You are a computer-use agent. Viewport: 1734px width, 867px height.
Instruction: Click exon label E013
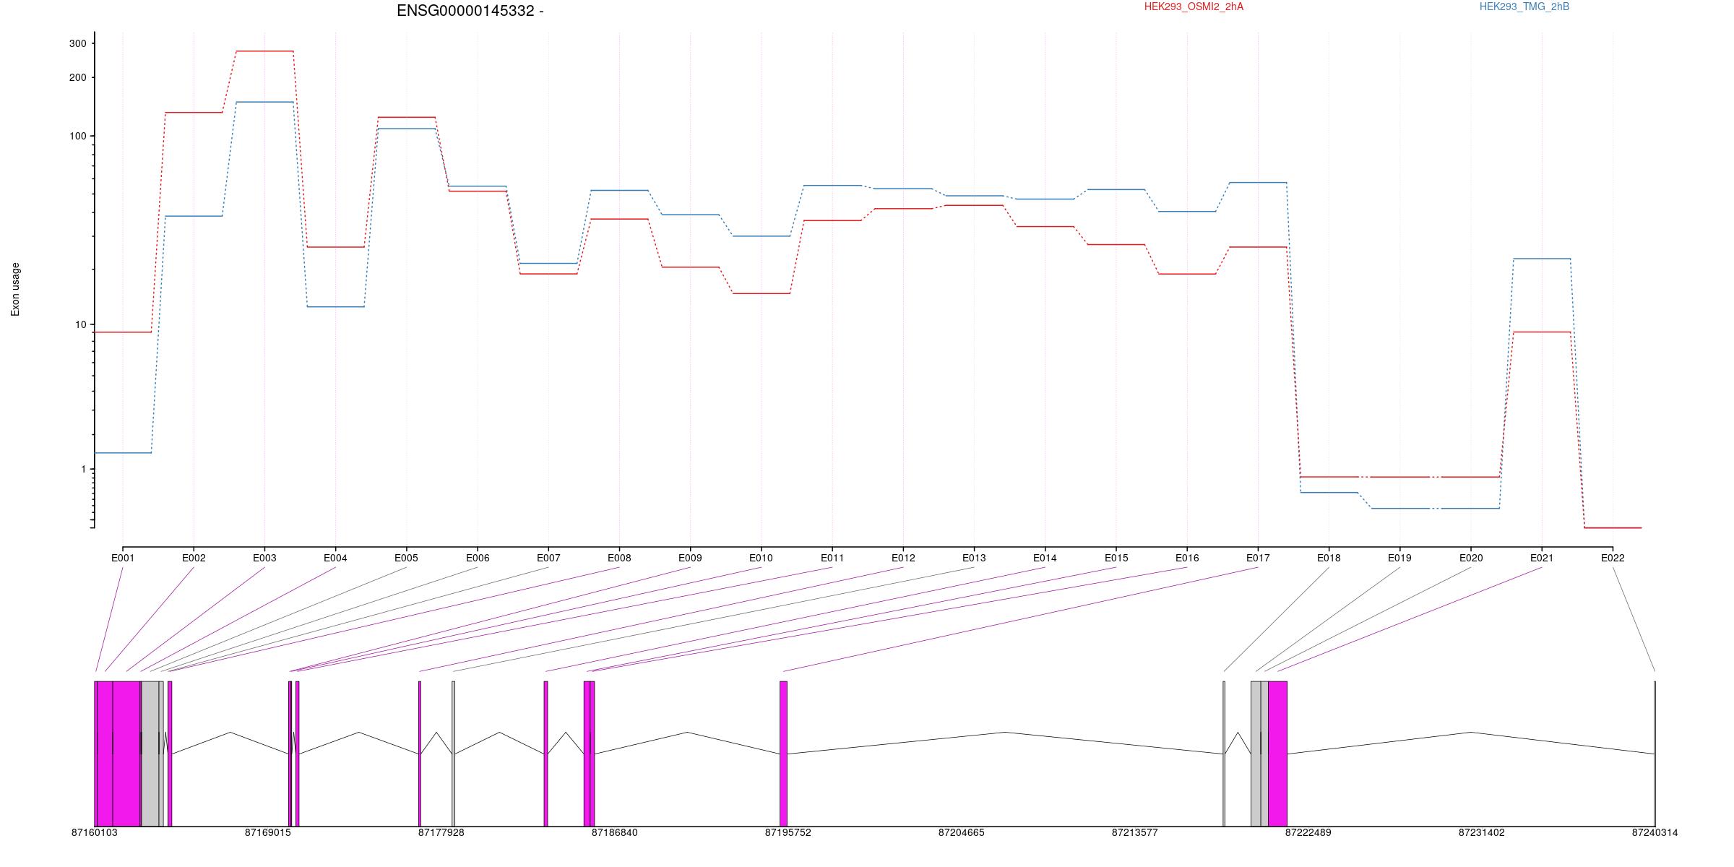[974, 558]
